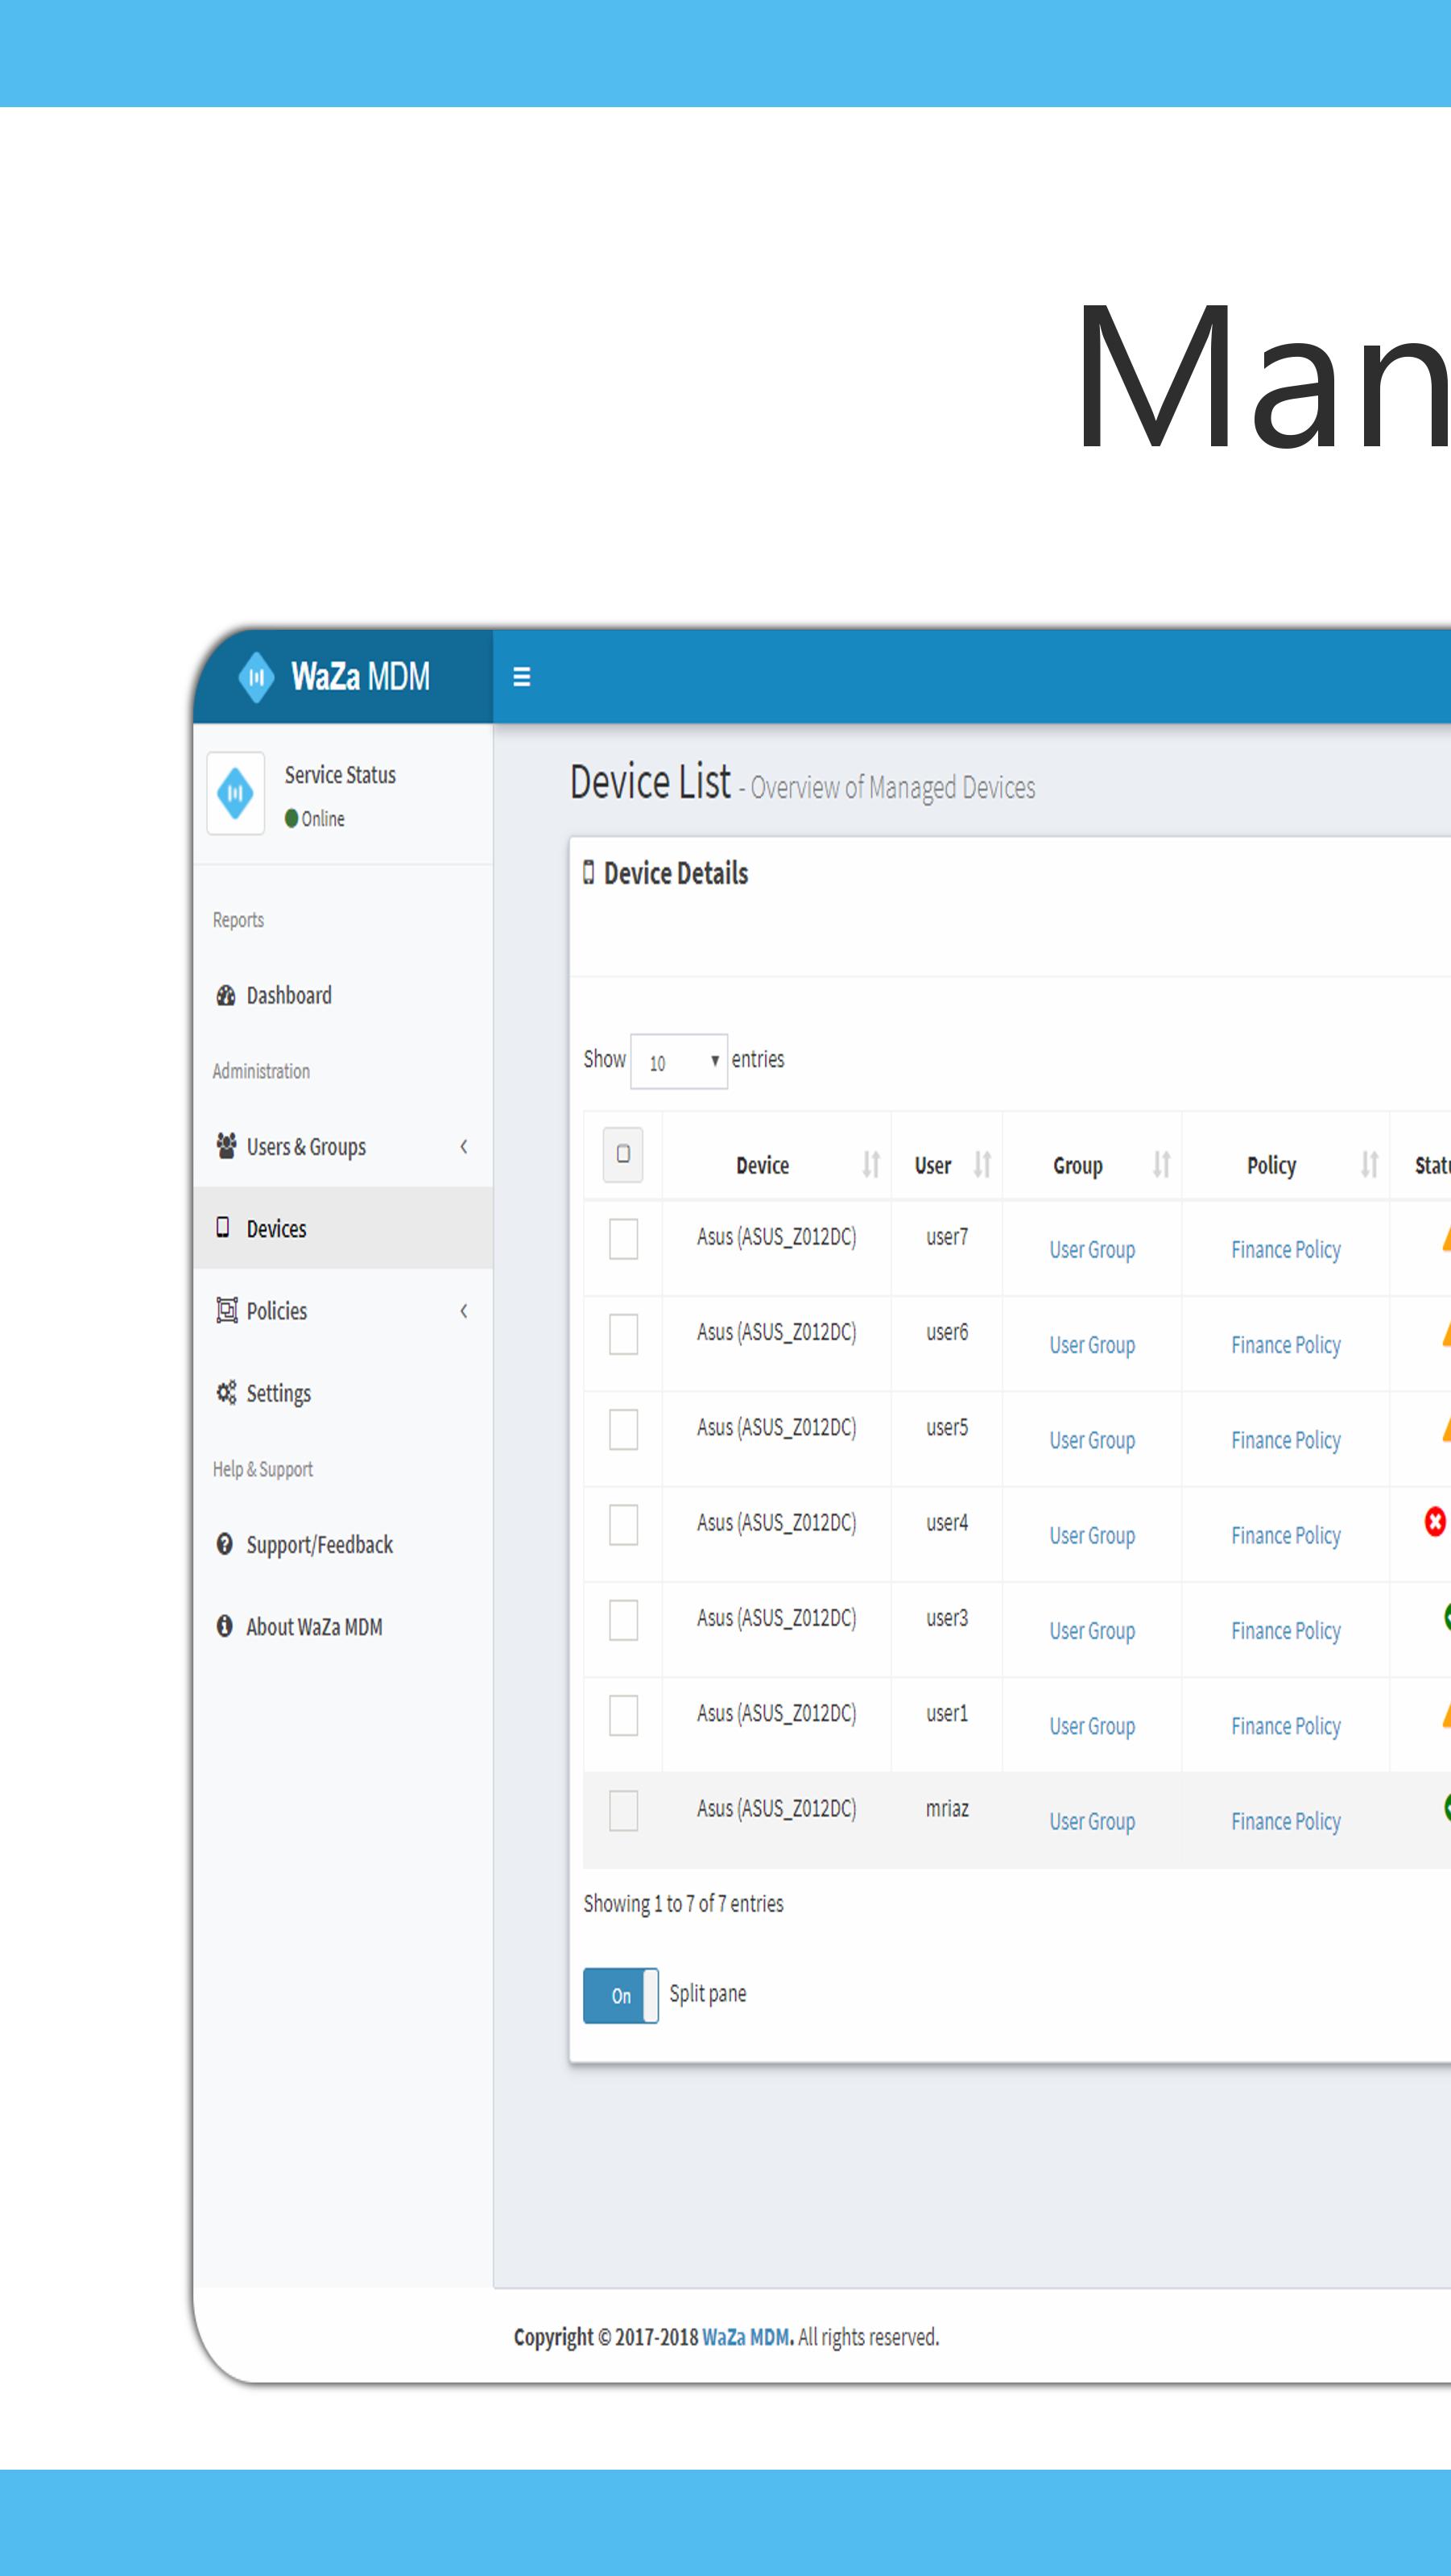1451x2576 pixels.
Task: Click the Device List page heading
Action: point(651,782)
